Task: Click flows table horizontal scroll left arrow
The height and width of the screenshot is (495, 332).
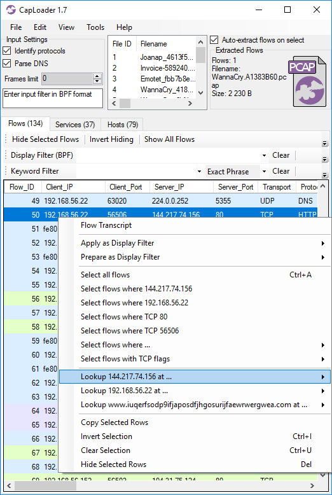Action: point(9,485)
